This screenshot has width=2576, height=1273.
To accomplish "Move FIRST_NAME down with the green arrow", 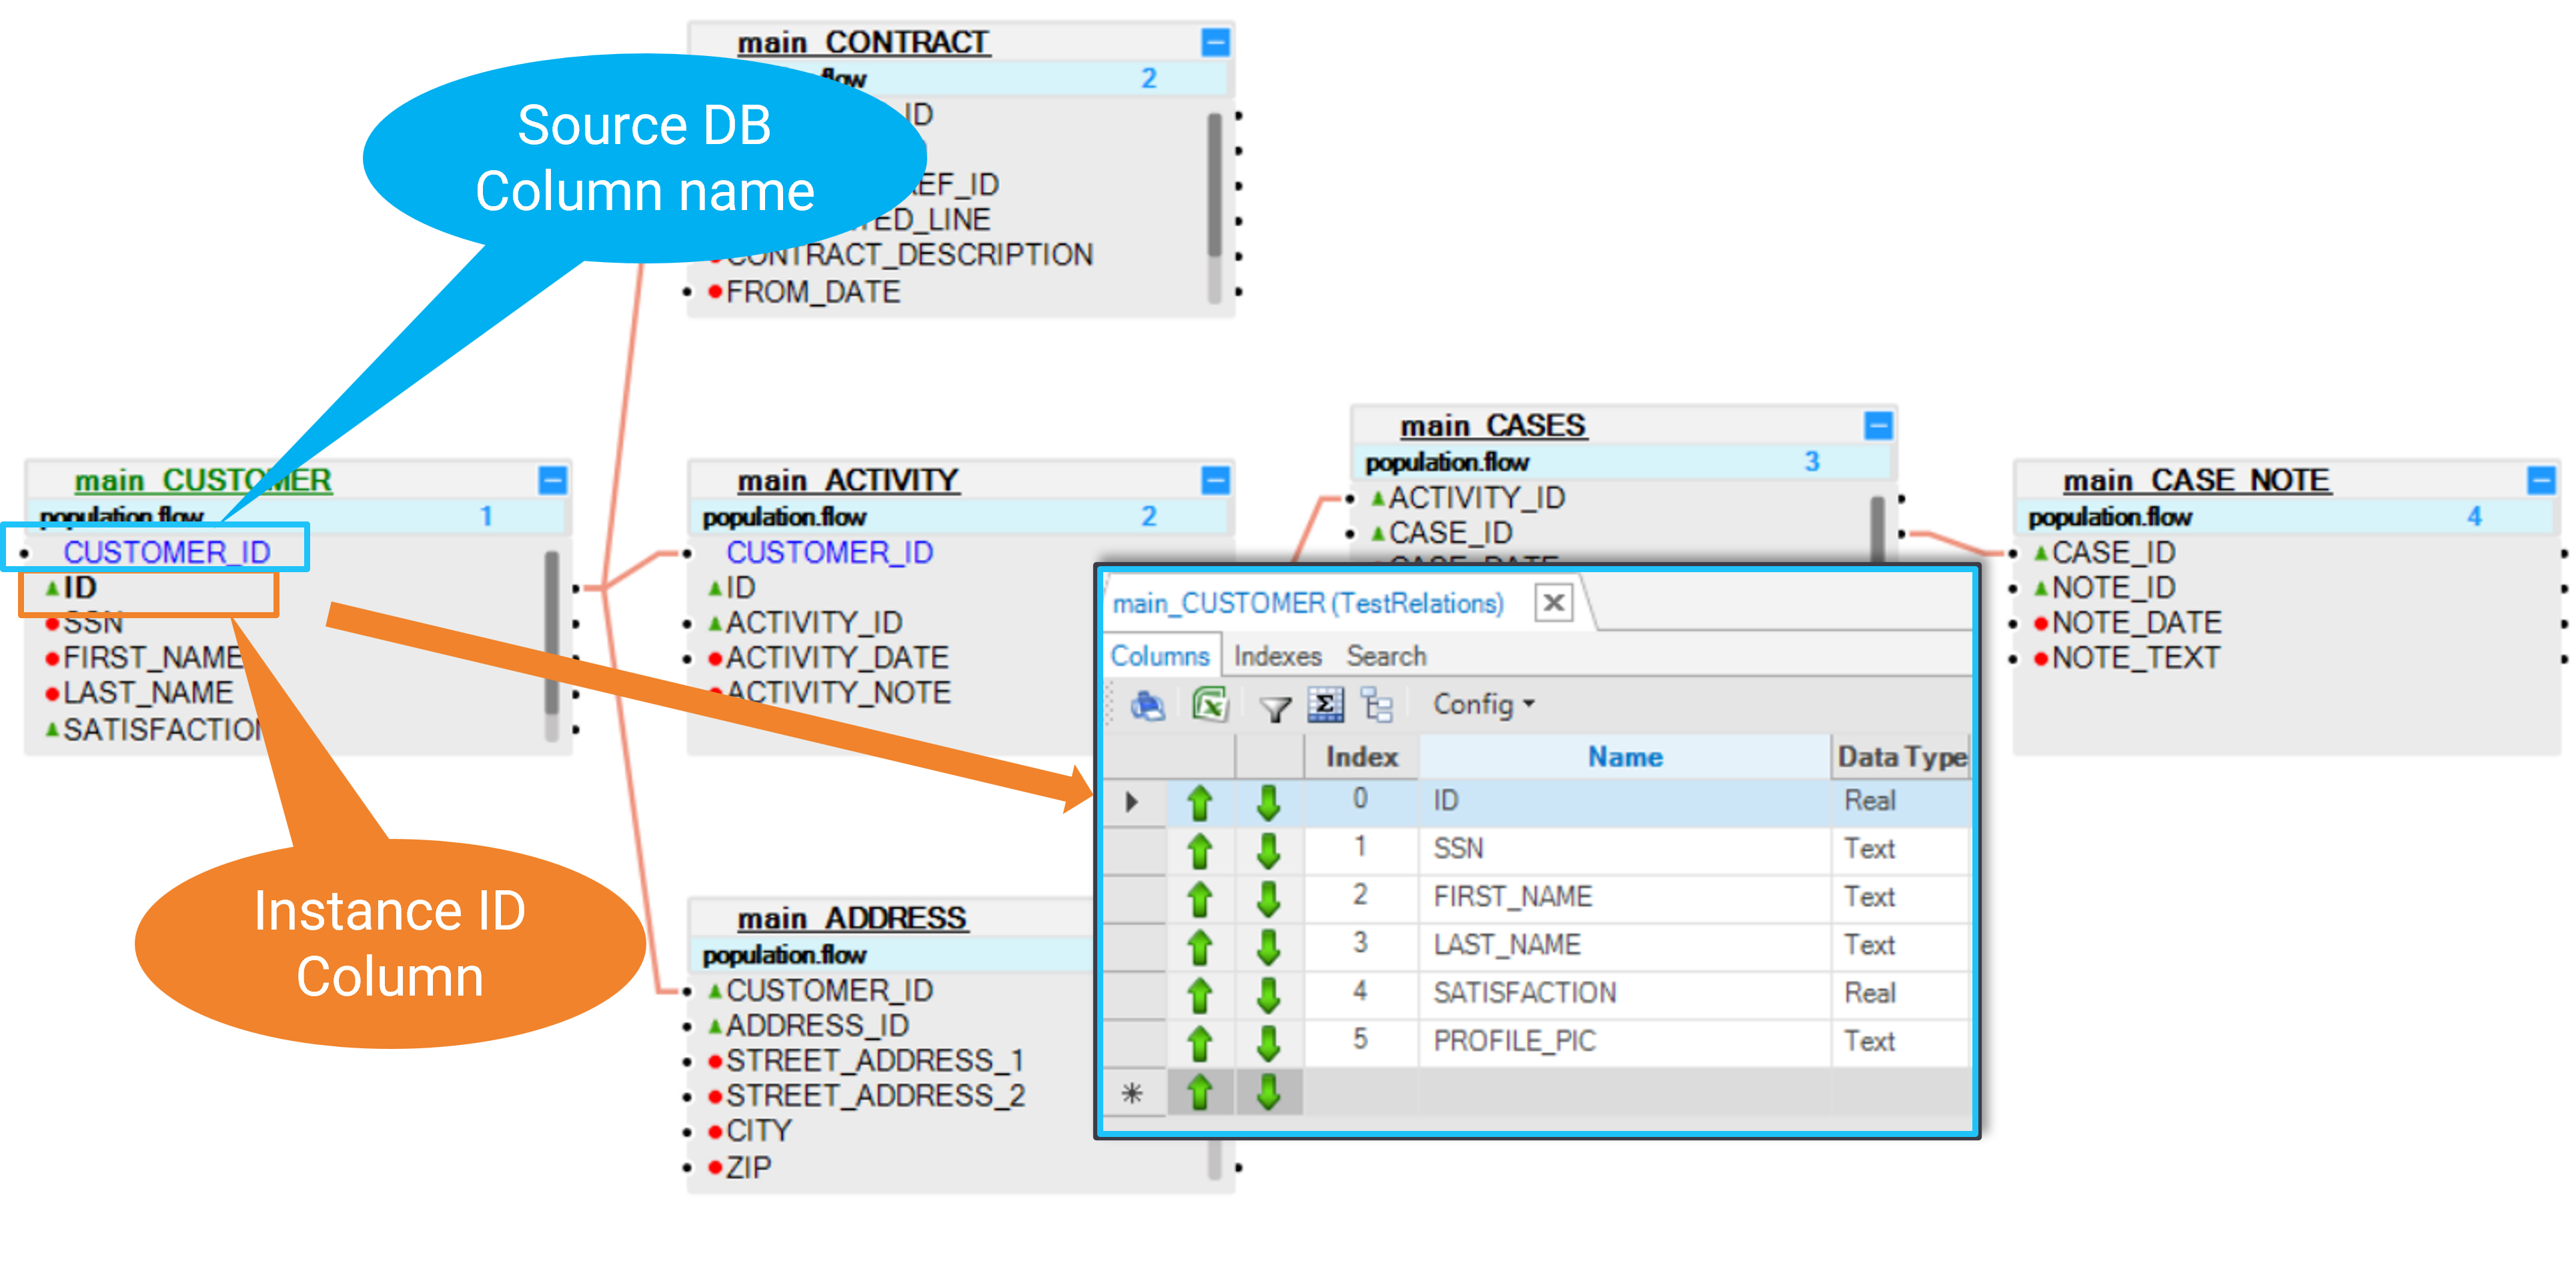I will point(1268,898).
